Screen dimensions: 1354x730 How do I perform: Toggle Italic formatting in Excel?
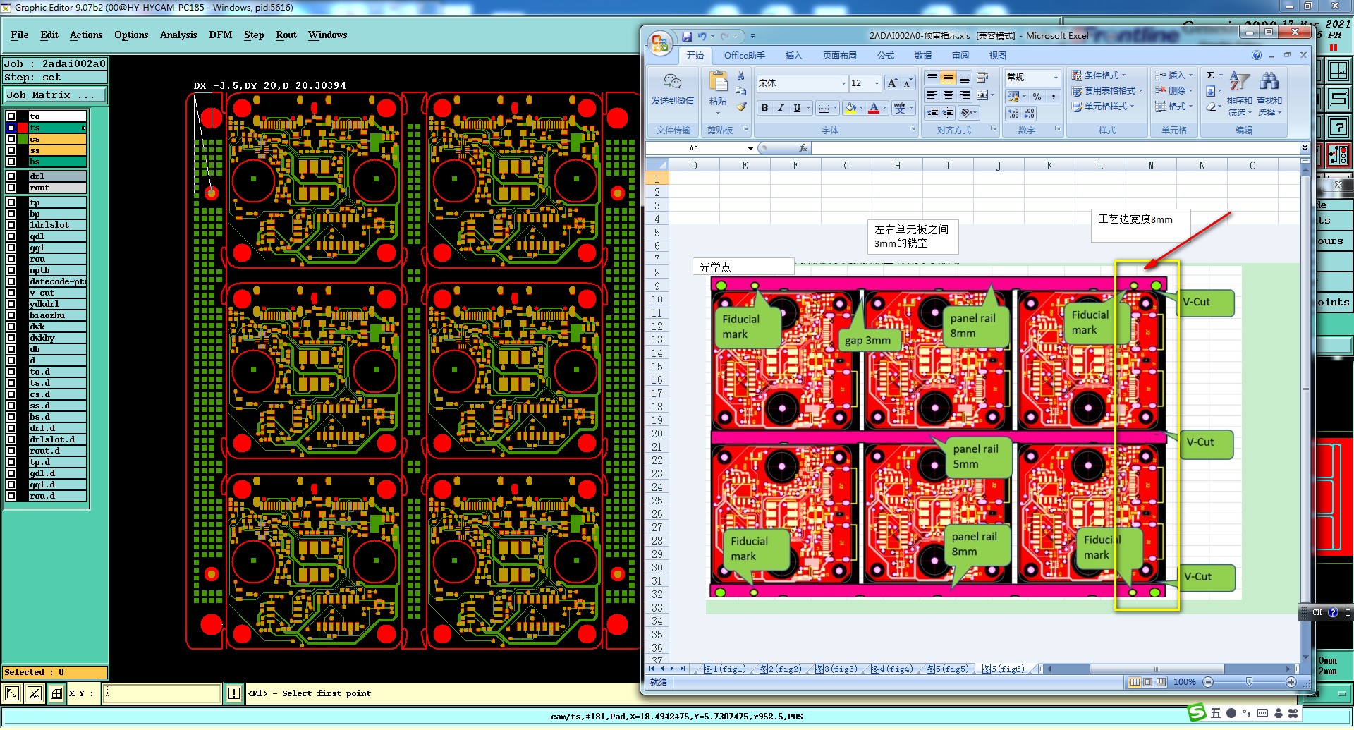coord(781,108)
